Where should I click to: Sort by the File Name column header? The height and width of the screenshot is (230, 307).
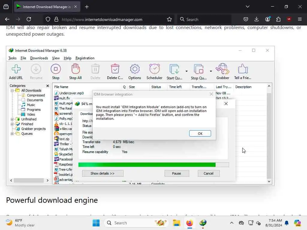coord(87,87)
